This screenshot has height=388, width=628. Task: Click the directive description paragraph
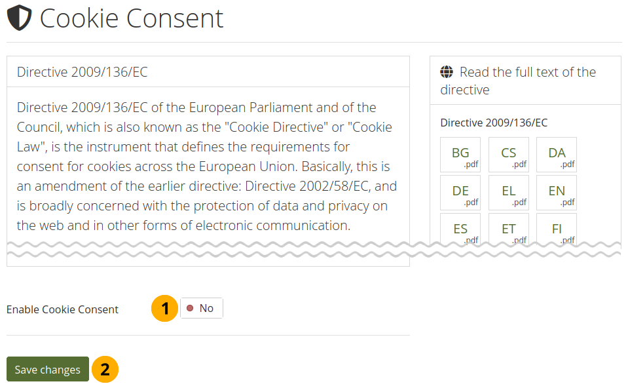coord(208,166)
